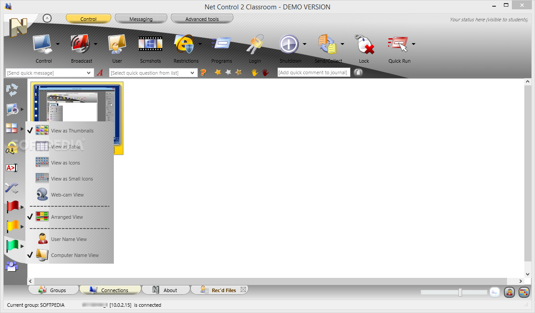
Task: Click the horizontal scrollbar right arrow
Action: click(x=521, y=281)
